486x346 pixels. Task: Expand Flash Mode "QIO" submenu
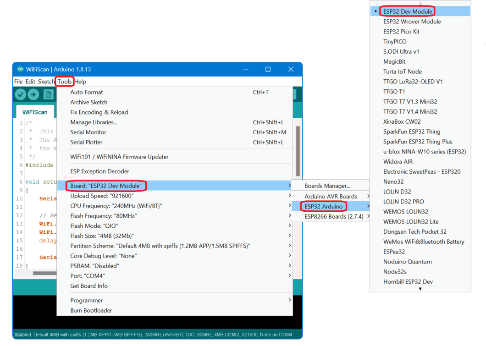click(175, 226)
